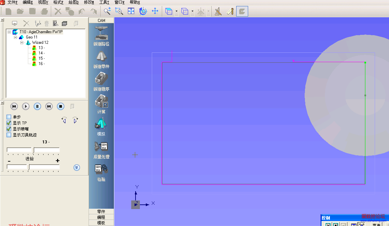The image size is (389, 226).
Task: Open the 窗口 Window menu
Action: 120,2
